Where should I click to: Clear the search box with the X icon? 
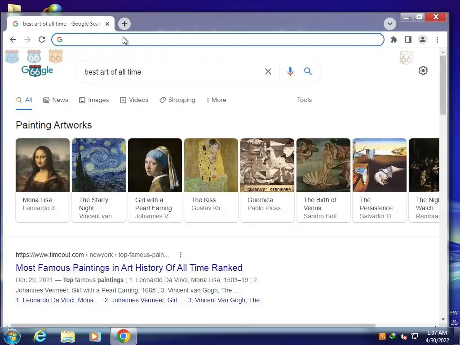point(268,71)
